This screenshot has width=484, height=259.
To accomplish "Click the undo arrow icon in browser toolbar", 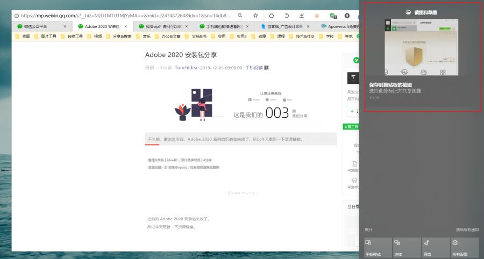I will click(287, 16).
